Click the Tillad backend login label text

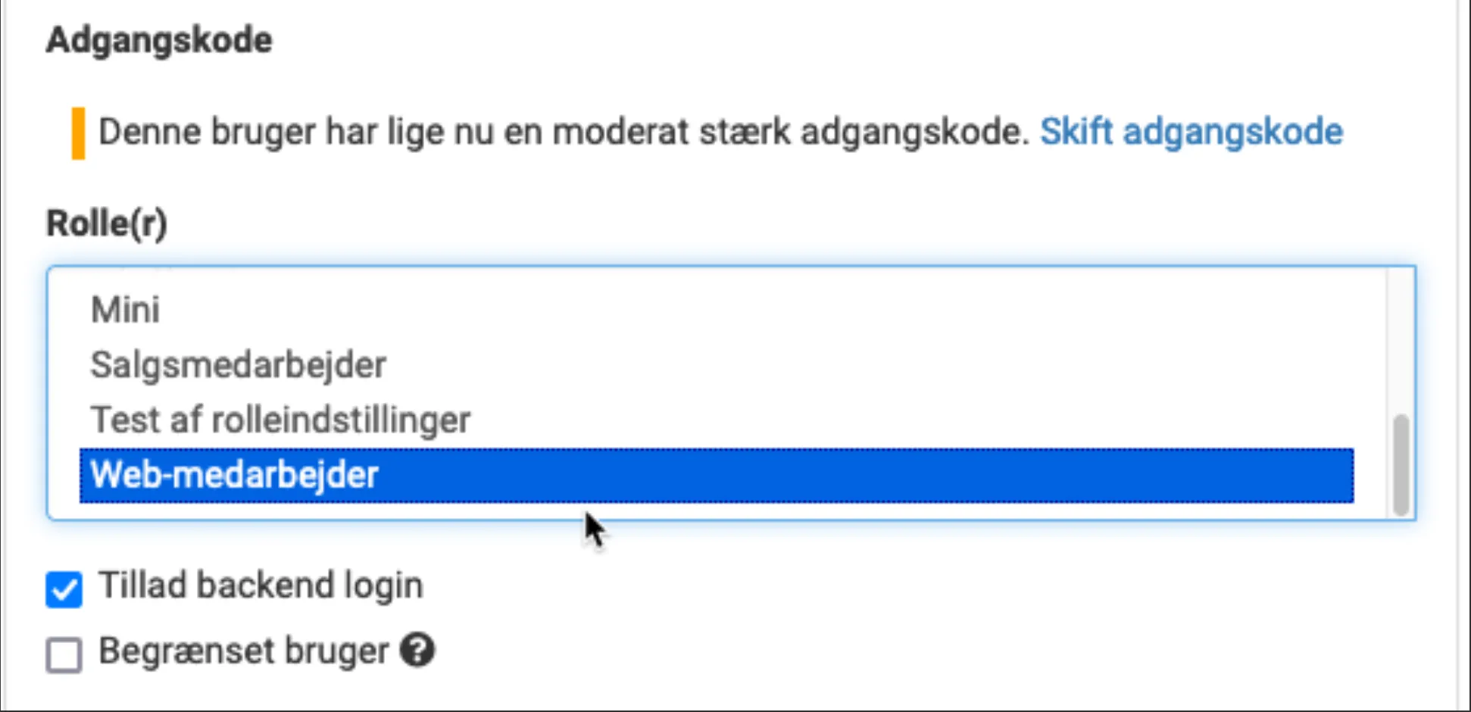pos(261,585)
